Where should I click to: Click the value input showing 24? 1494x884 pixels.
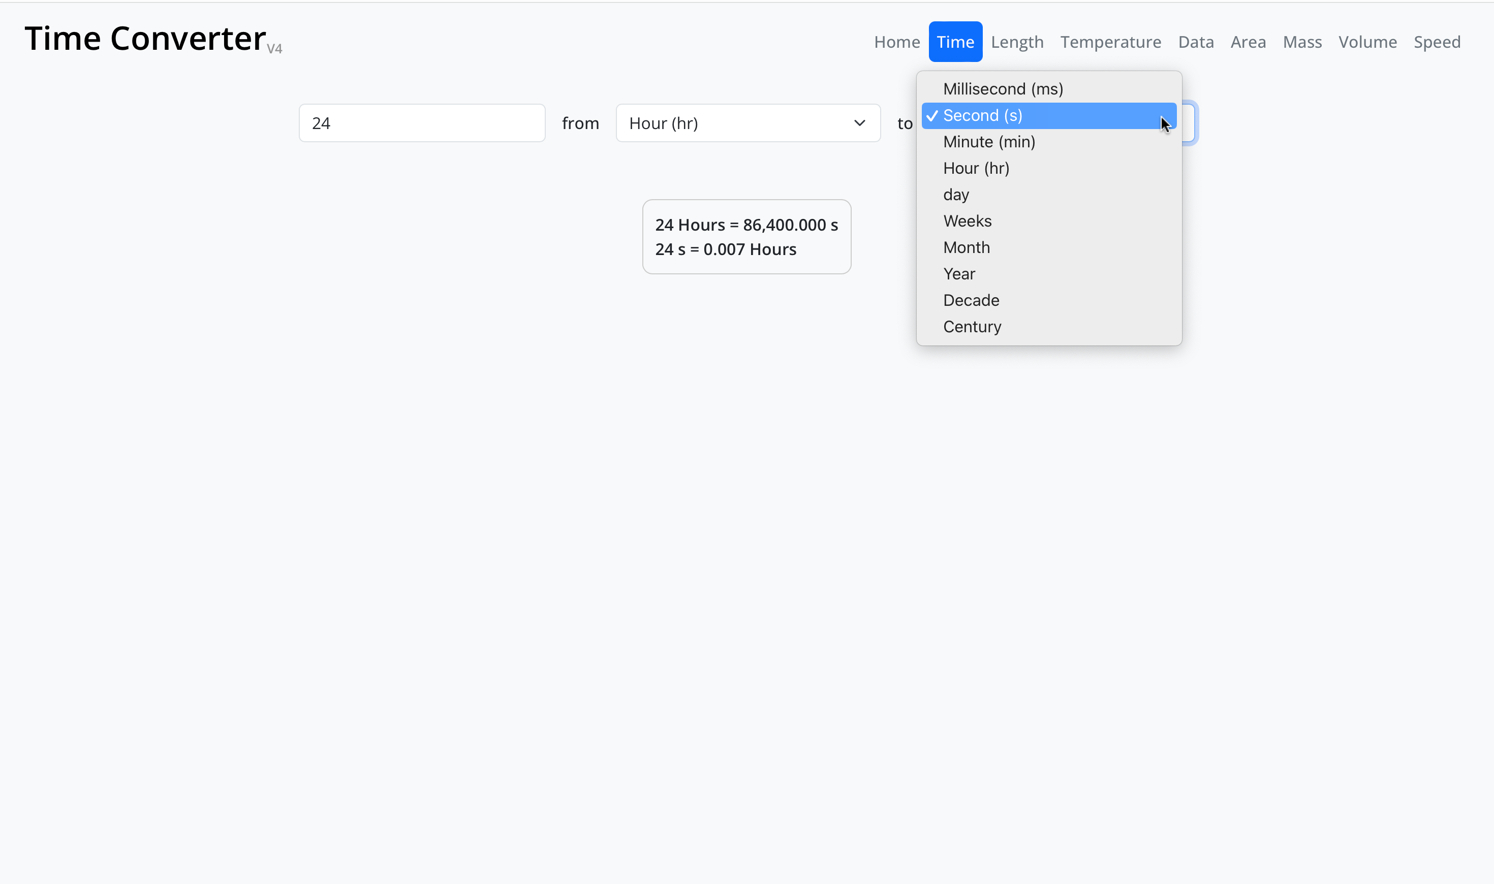[421, 123]
